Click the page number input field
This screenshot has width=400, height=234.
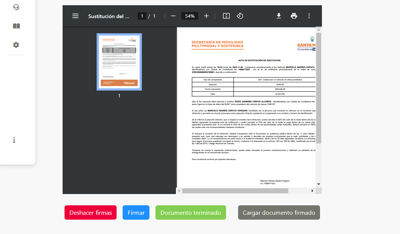[142, 16]
